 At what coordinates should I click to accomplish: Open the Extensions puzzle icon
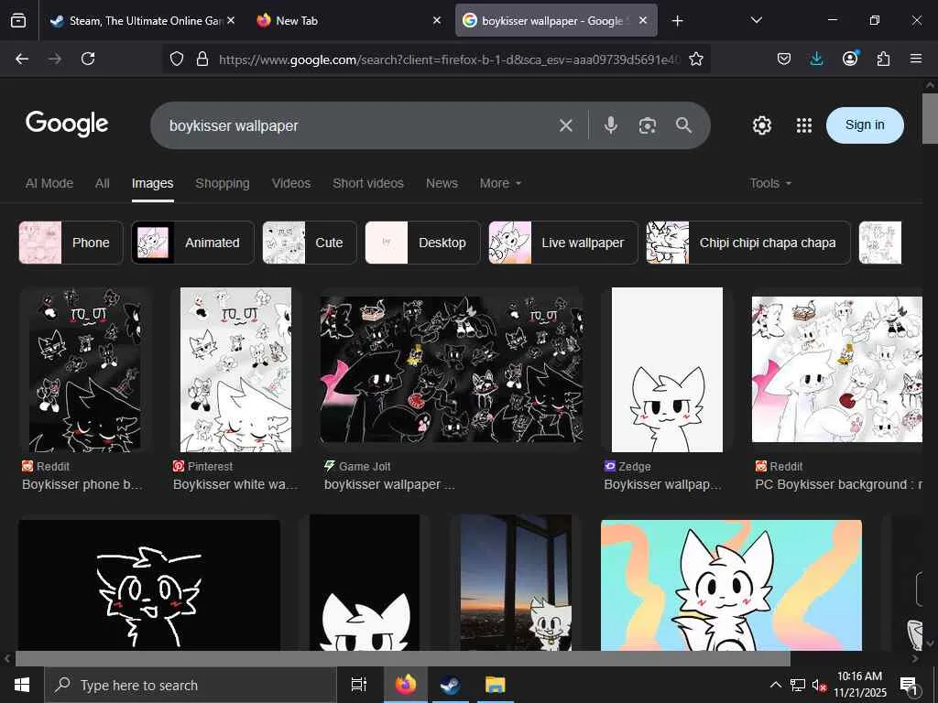[883, 59]
